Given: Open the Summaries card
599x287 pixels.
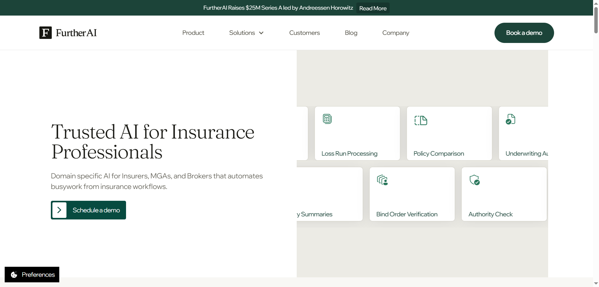Looking at the screenshot, I should [x=330, y=194].
